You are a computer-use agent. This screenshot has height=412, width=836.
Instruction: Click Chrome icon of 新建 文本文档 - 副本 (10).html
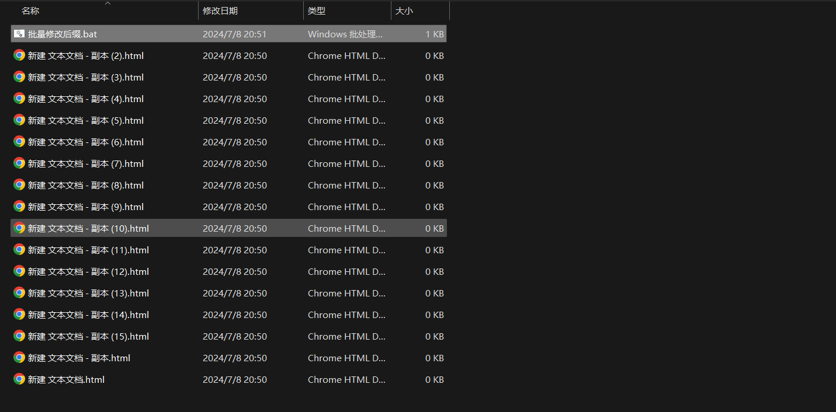point(19,228)
